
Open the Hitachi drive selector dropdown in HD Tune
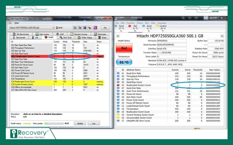(x=32, y=28)
